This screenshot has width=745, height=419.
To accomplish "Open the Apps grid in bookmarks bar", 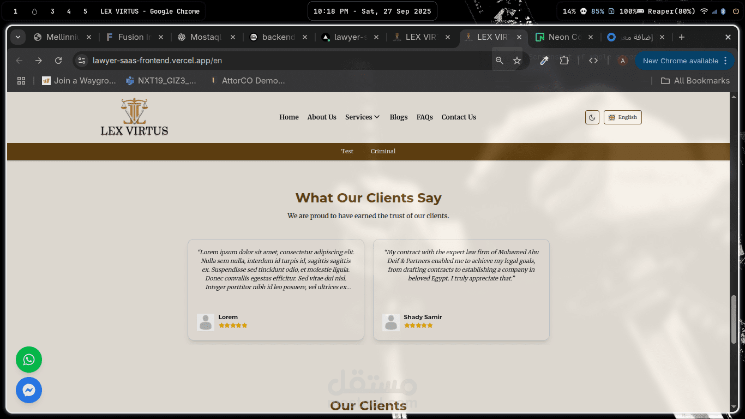I will coord(21,81).
